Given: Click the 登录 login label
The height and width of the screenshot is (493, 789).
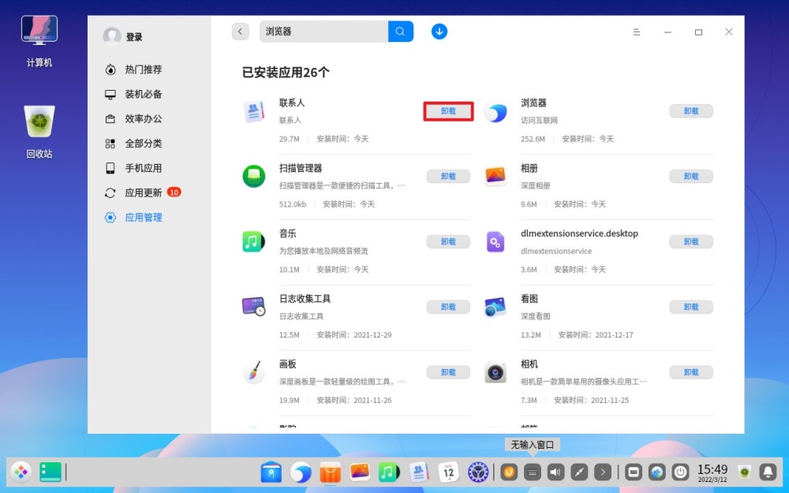Looking at the screenshot, I should click(134, 37).
